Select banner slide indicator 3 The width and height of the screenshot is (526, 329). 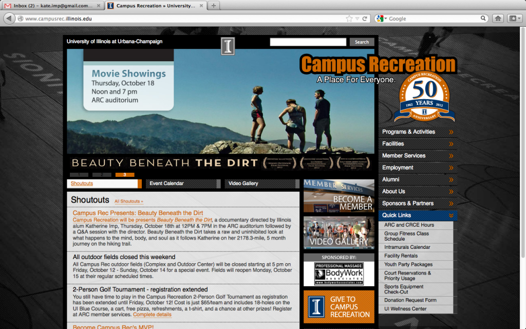[x=125, y=175]
